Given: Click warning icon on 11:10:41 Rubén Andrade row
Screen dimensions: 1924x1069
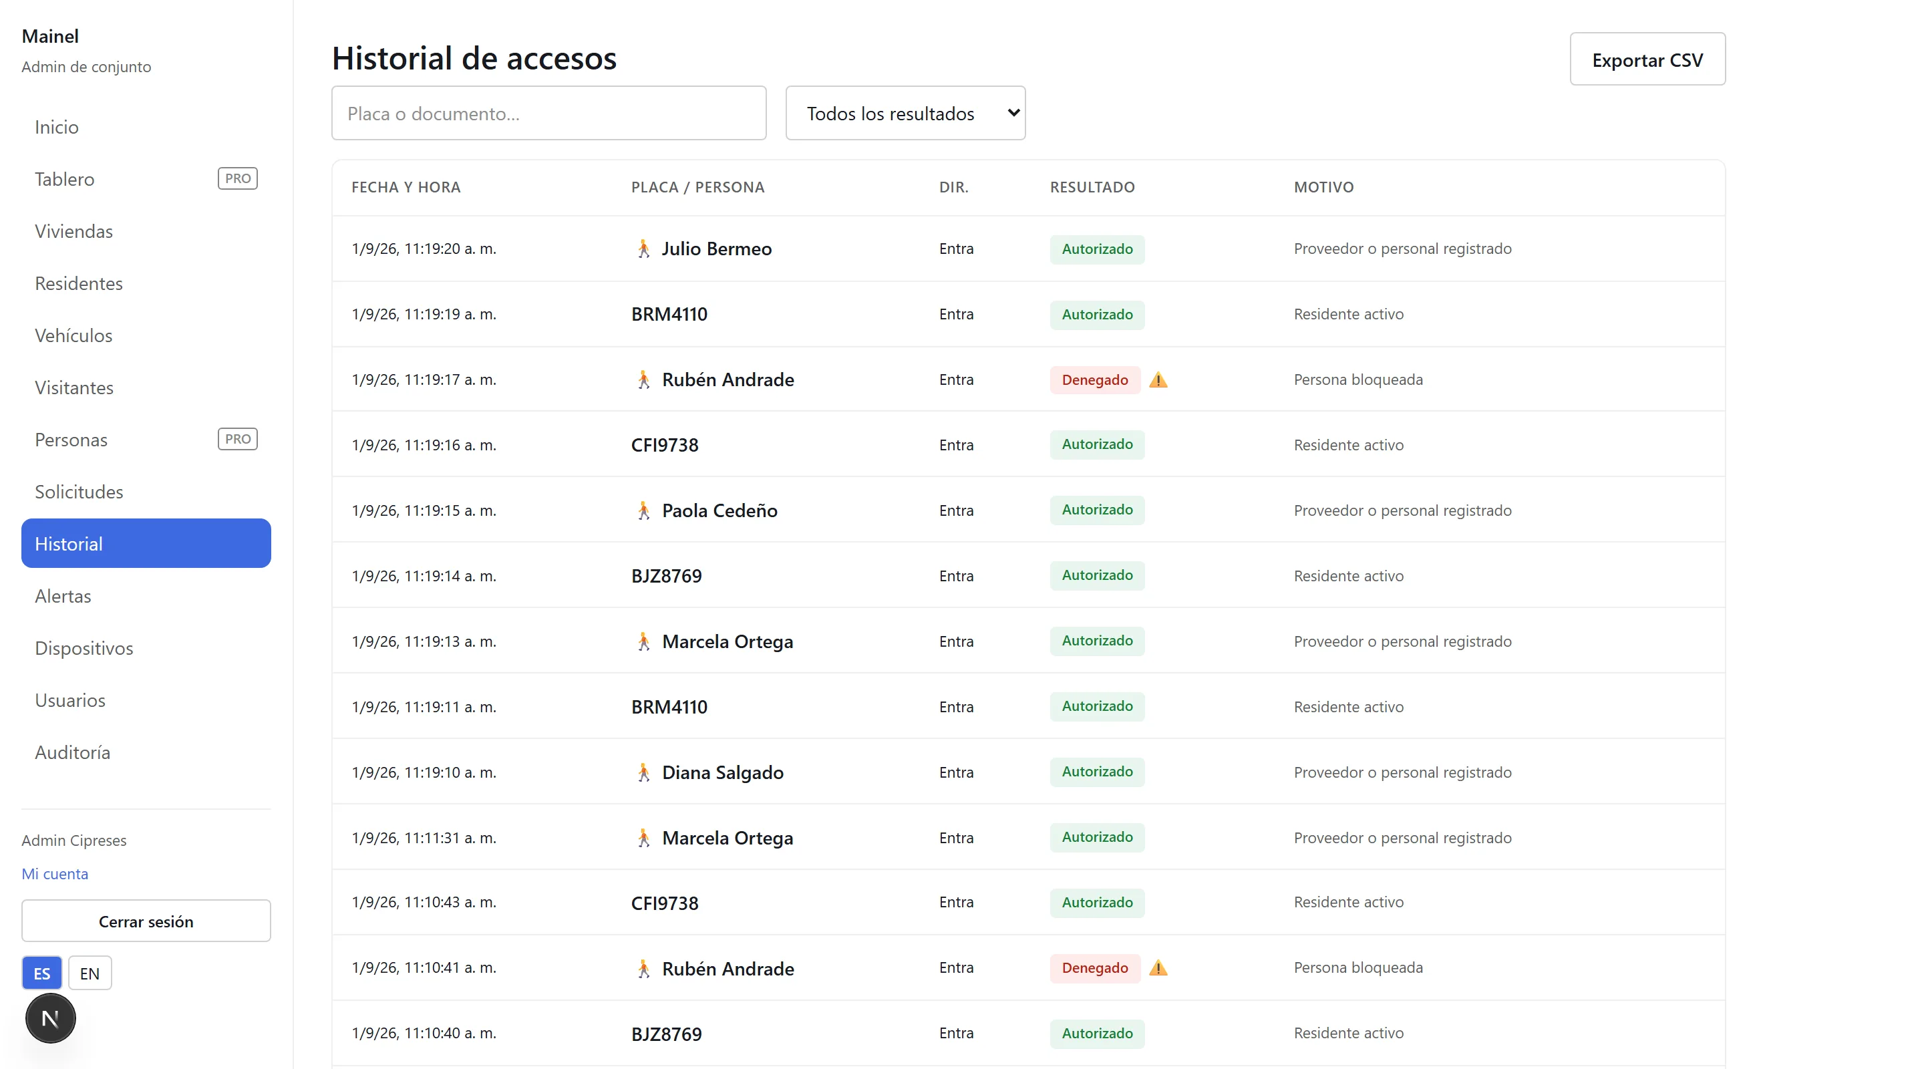Looking at the screenshot, I should click(x=1158, y=968).
